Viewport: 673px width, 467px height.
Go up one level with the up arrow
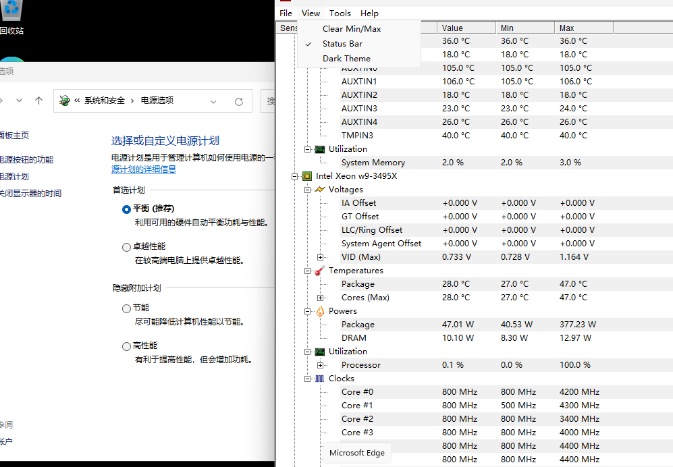click(x=38, y=101)
